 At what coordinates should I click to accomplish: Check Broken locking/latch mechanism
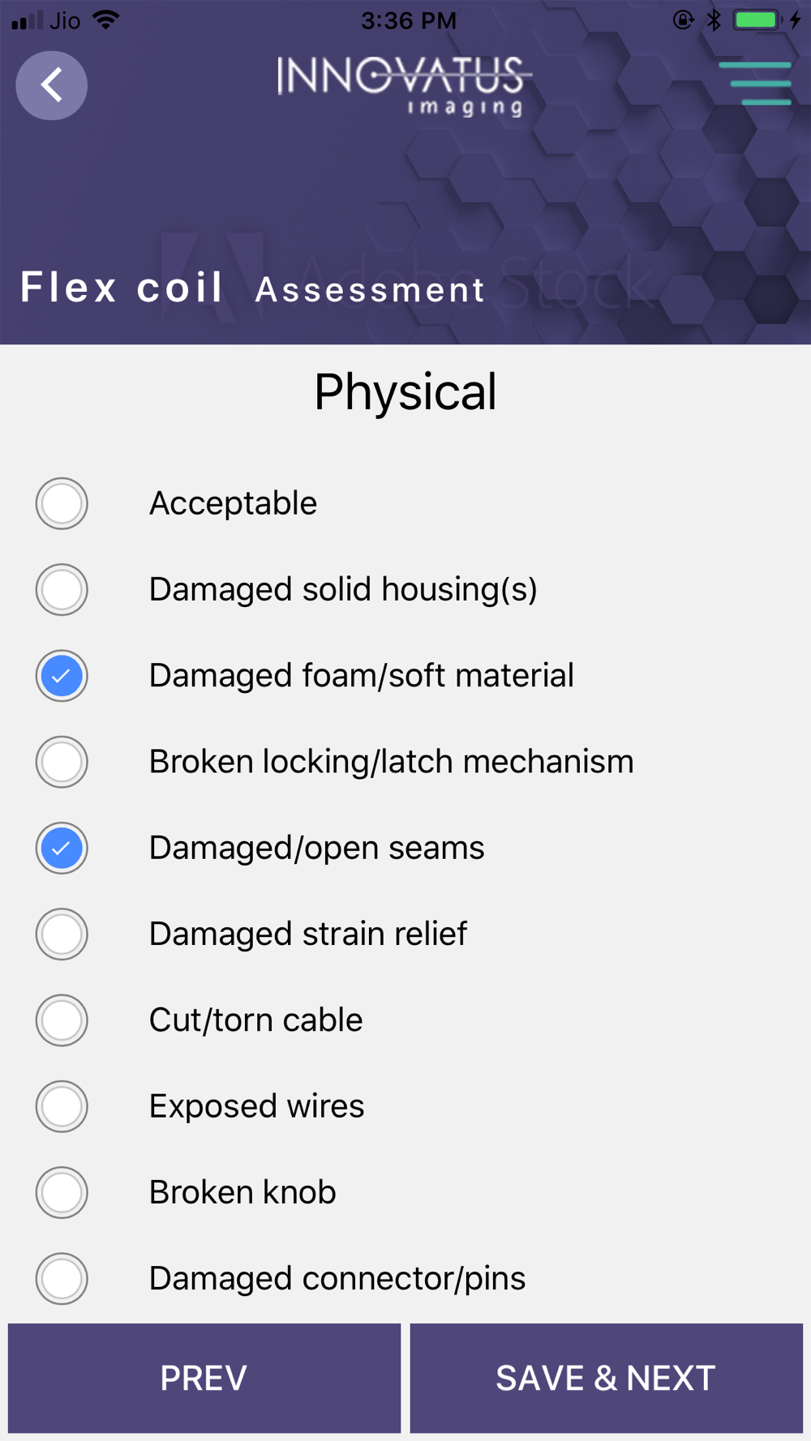[62, 762]
